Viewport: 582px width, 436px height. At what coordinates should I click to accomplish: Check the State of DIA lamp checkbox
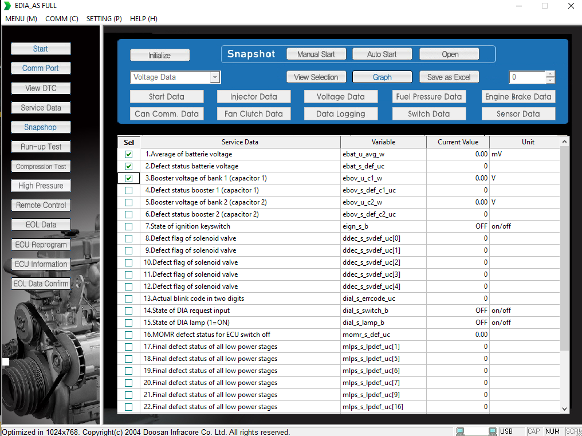click(x=128, y=323)
